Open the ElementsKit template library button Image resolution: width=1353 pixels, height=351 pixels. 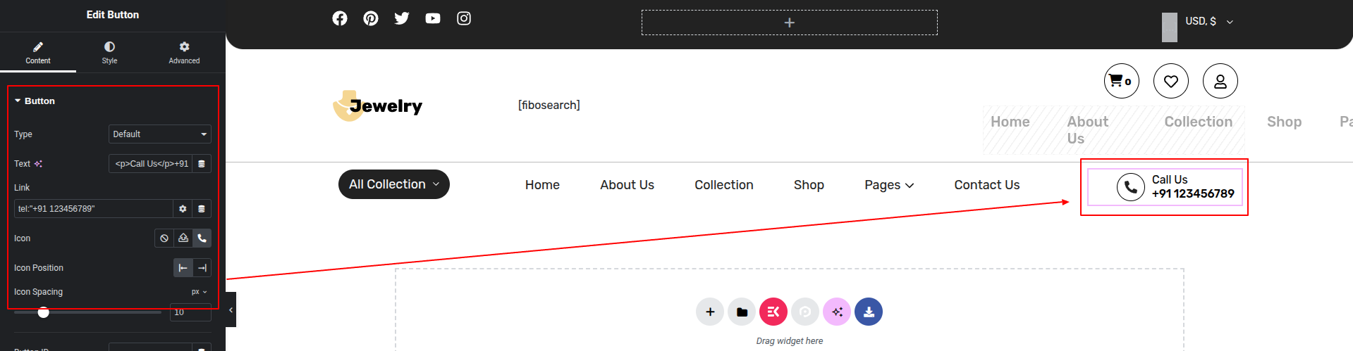(773, 312)
